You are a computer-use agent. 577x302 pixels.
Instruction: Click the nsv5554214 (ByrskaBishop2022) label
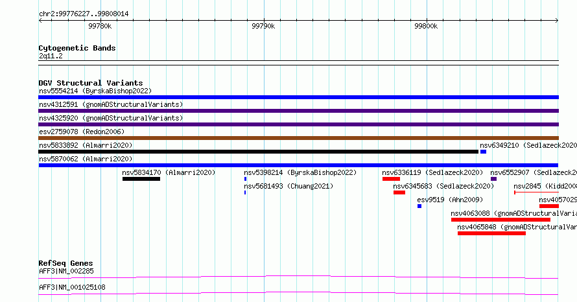tap(95, 91)
